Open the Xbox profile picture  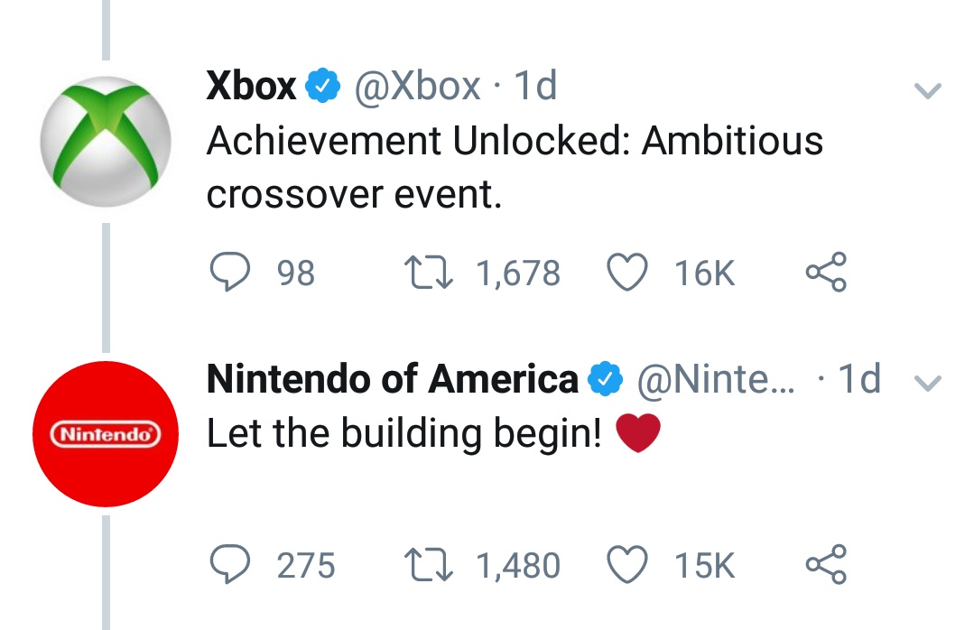105,141
